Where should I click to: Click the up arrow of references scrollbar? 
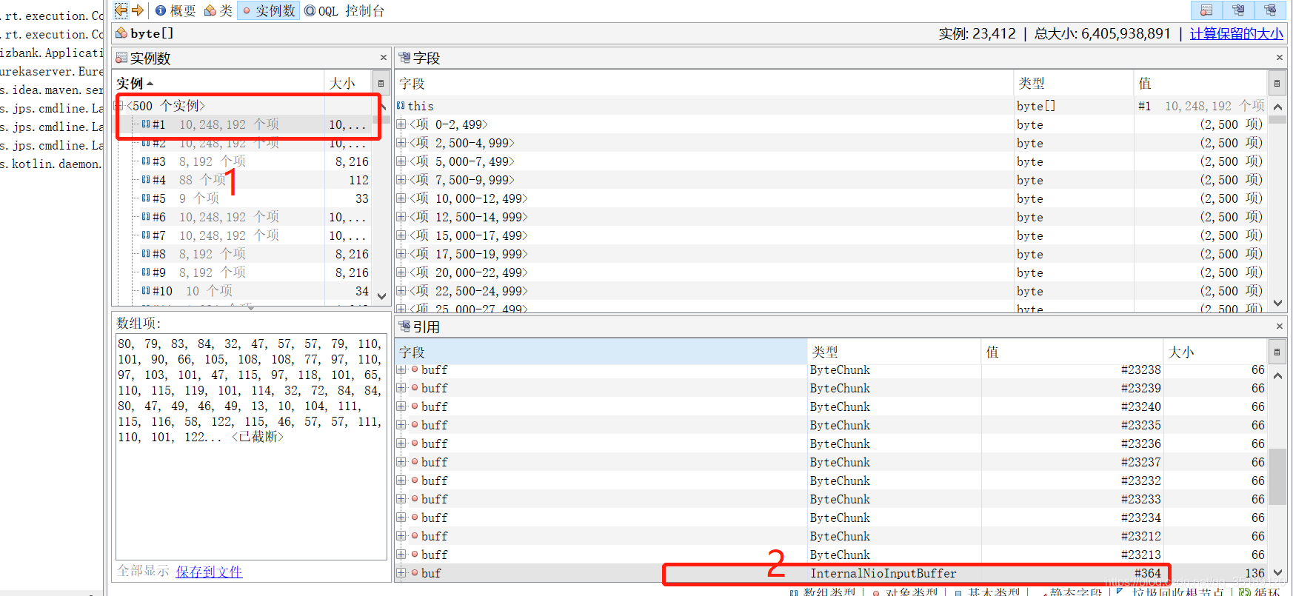(x=1277, y=375)
